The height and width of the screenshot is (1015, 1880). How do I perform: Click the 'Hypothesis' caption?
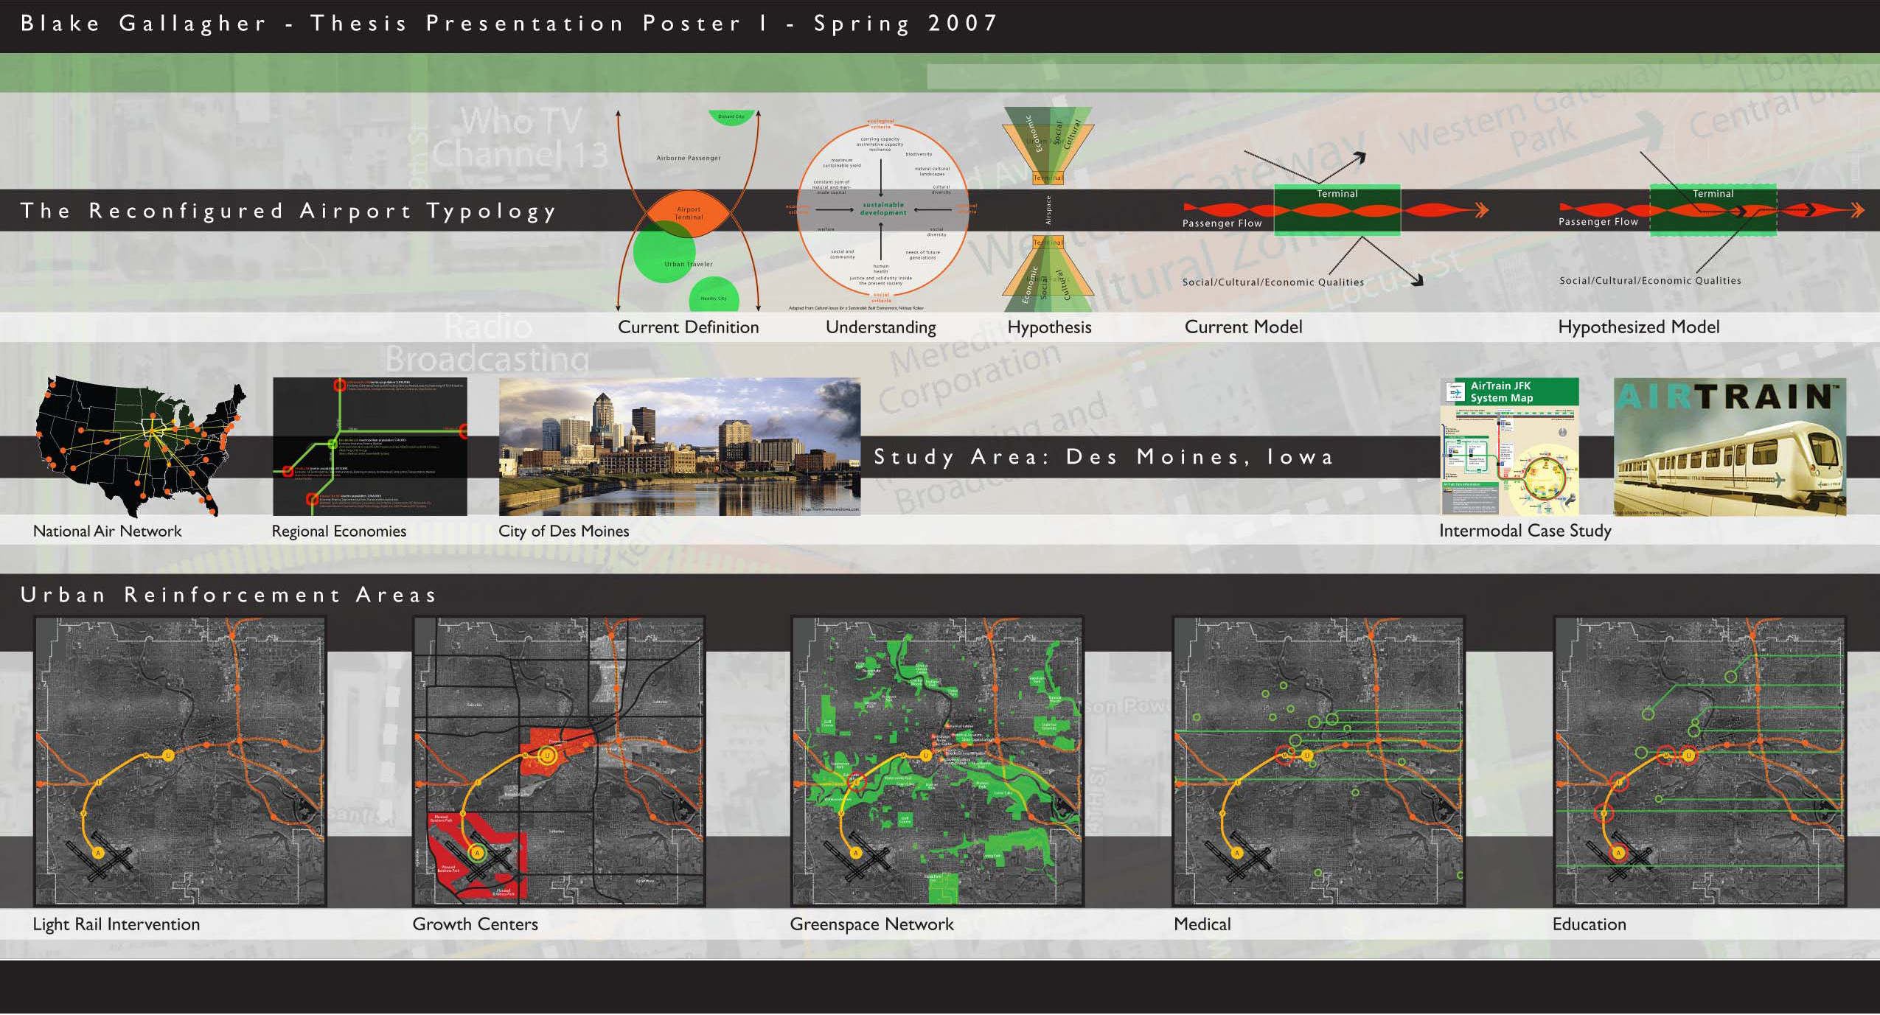coord(1049,327)
